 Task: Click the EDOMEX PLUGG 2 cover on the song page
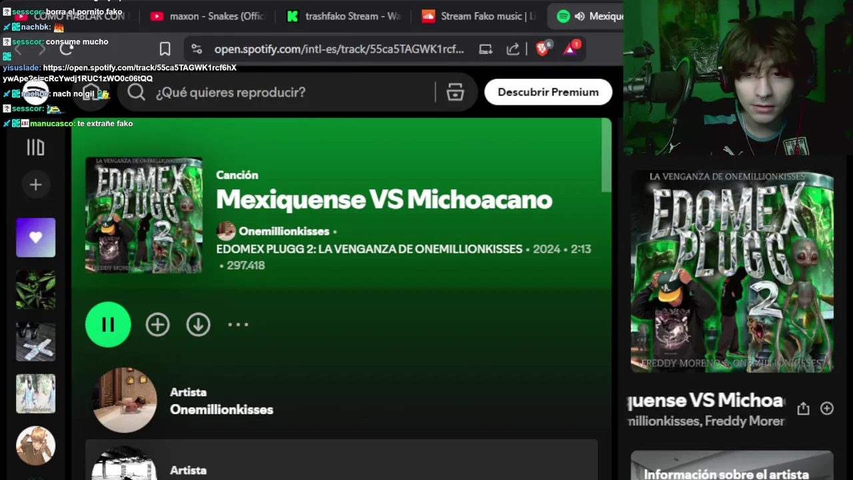pos(144,215)
